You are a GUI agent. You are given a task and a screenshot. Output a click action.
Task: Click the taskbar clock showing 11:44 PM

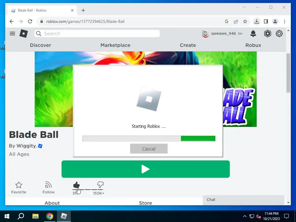[271, 216]
